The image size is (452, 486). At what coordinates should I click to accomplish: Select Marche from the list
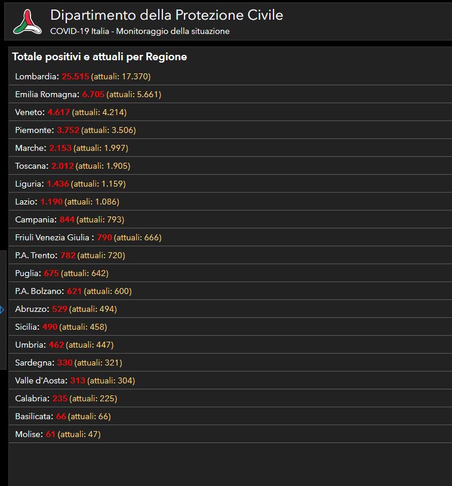tap(72, 148)
